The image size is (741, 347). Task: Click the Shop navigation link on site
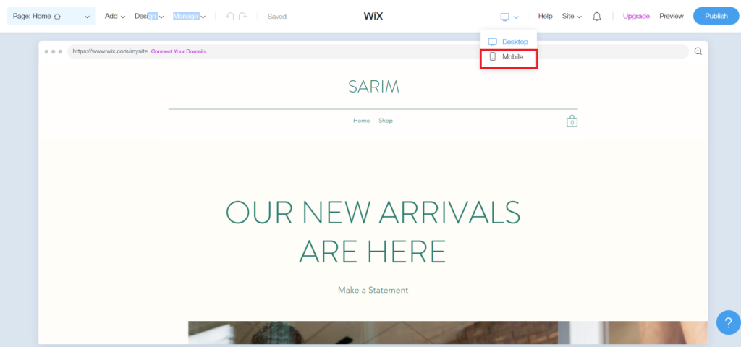click(x=386, y=121)
